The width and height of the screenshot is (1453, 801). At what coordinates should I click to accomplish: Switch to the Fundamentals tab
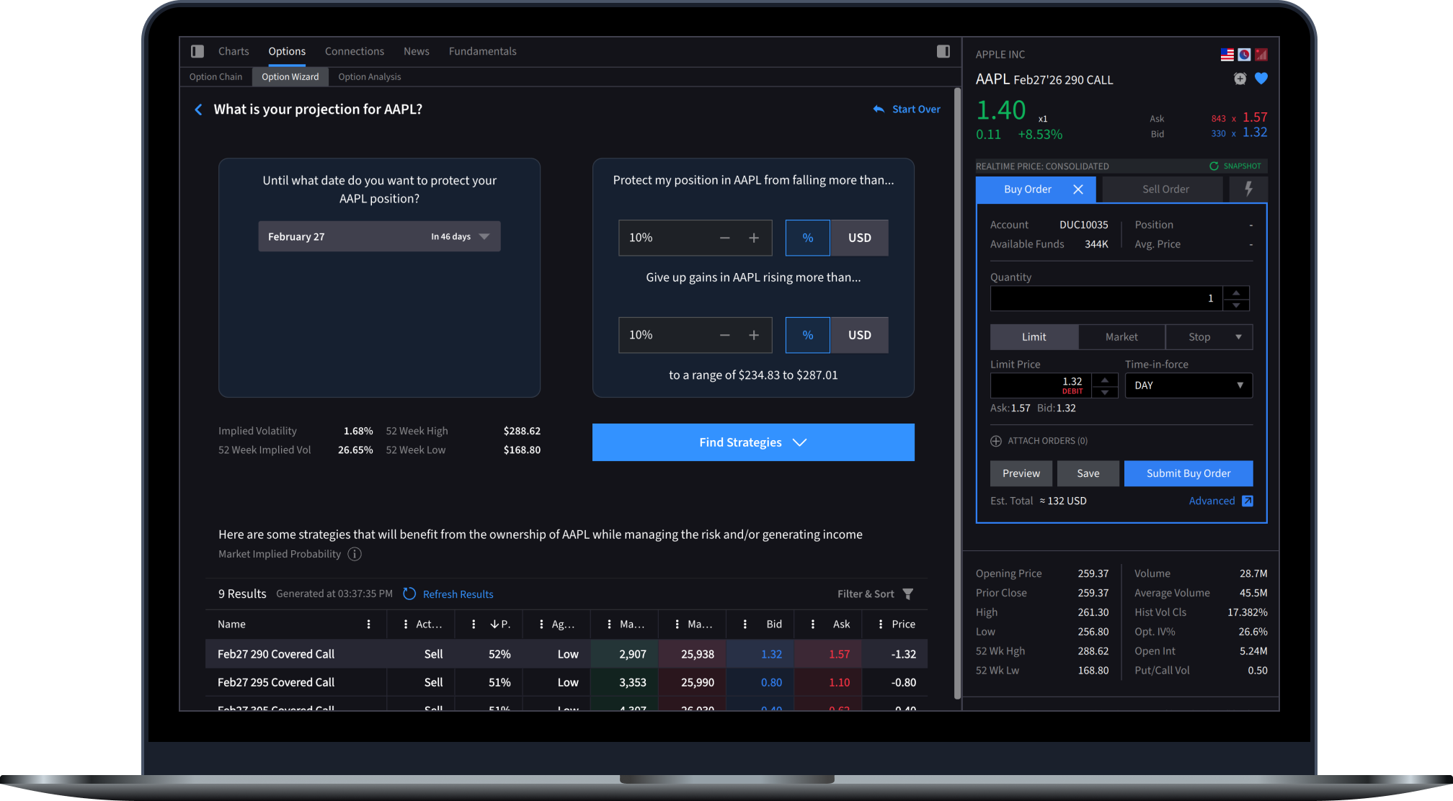[x=482, y=51]
